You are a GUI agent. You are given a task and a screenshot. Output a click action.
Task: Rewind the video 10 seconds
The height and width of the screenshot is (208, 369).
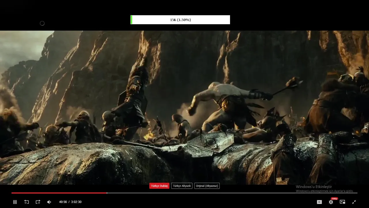tap(26, 202)
